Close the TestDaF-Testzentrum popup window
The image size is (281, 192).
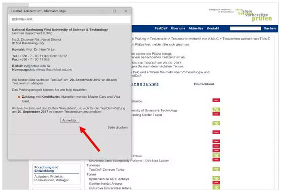click(126, 11)
